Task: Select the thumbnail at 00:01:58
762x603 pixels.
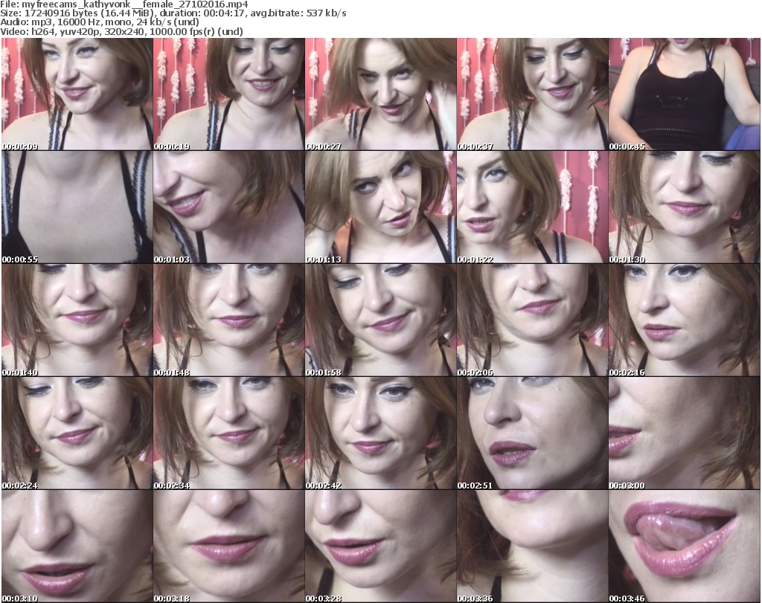Action: [380, 320]
